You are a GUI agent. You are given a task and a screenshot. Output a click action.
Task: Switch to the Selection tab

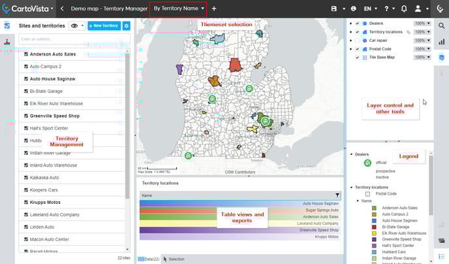click(x=174, y=259)
